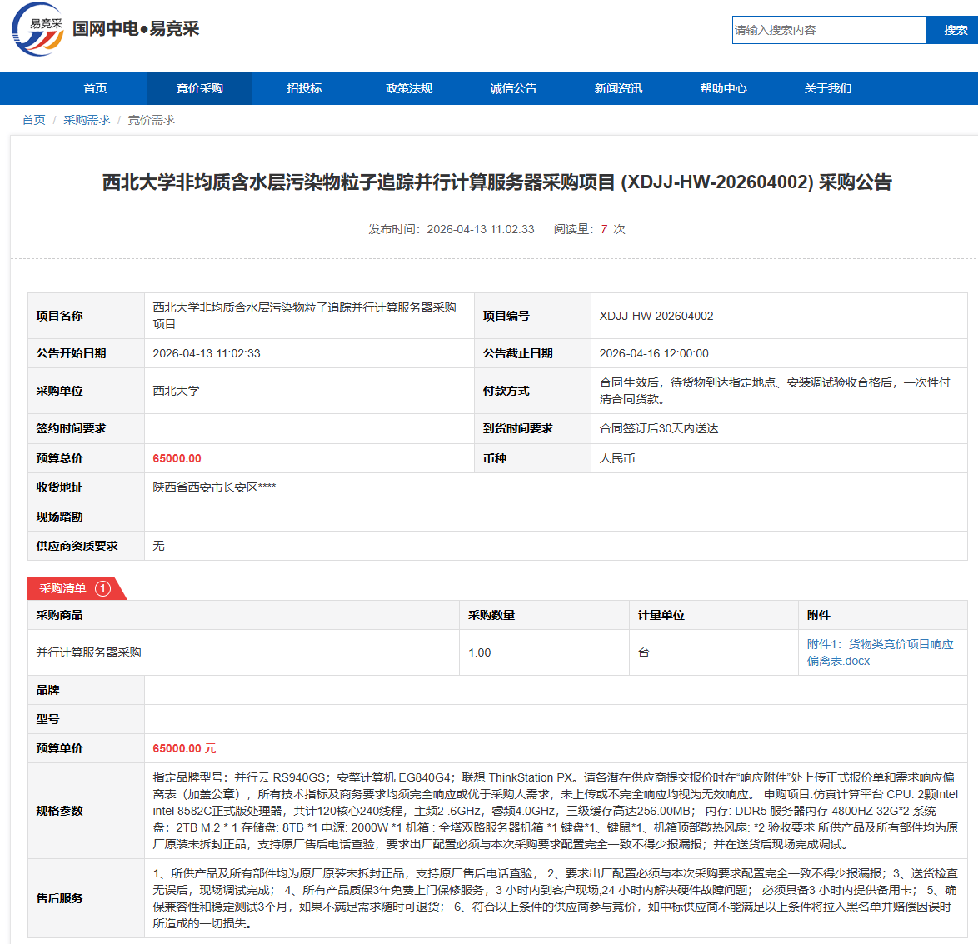Click the red 65000.00 budget total value
The image size is (978, 944).
177,458
